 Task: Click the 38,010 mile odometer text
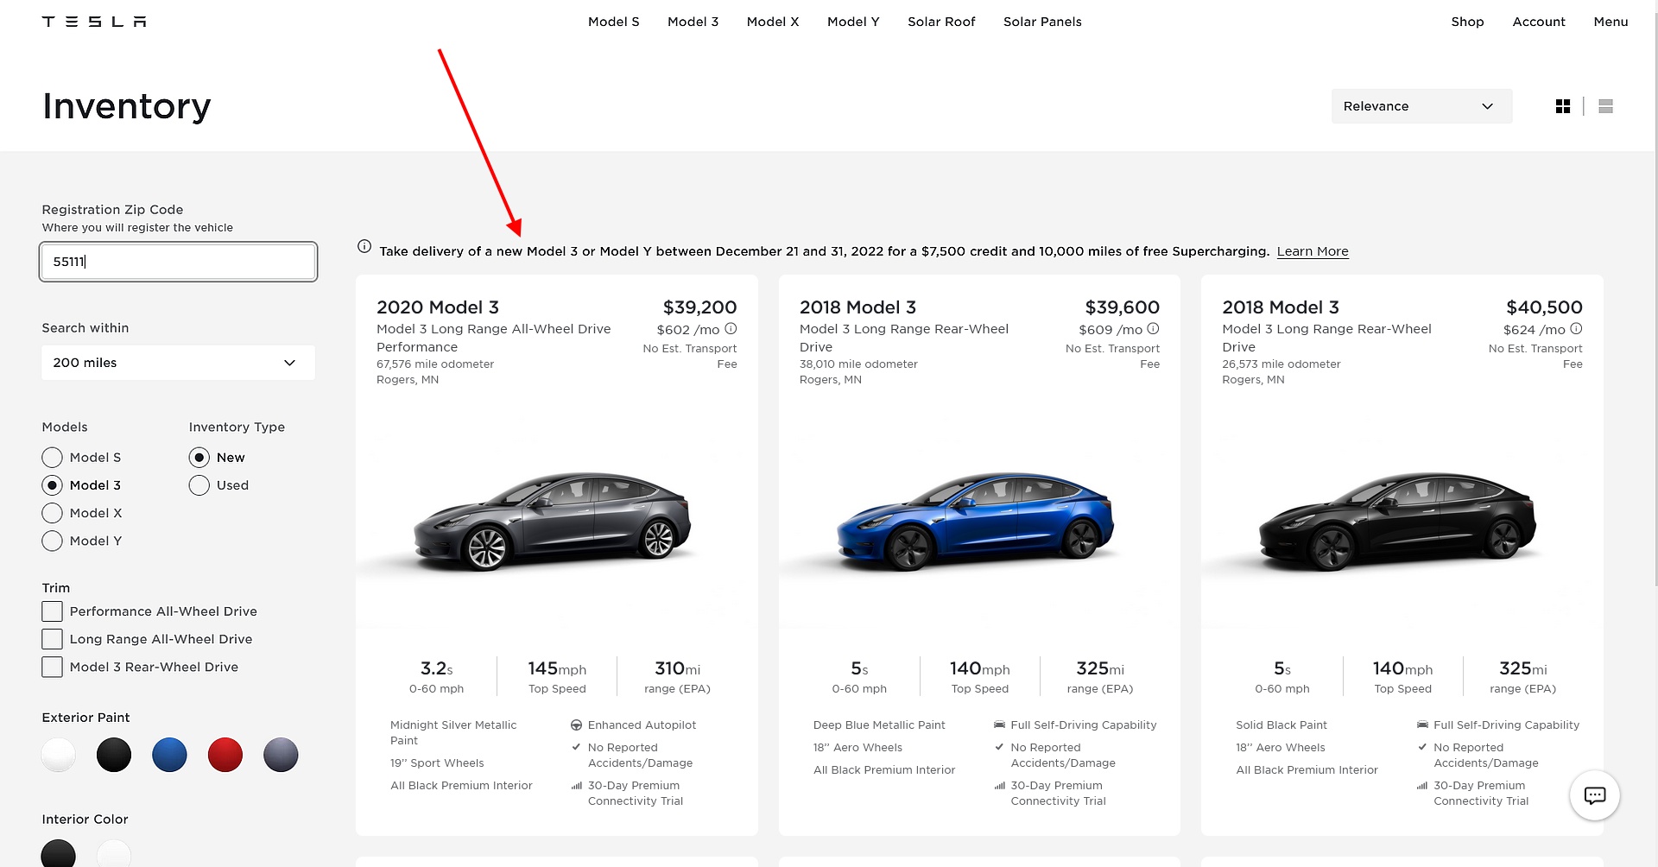(x=858, y=364)
